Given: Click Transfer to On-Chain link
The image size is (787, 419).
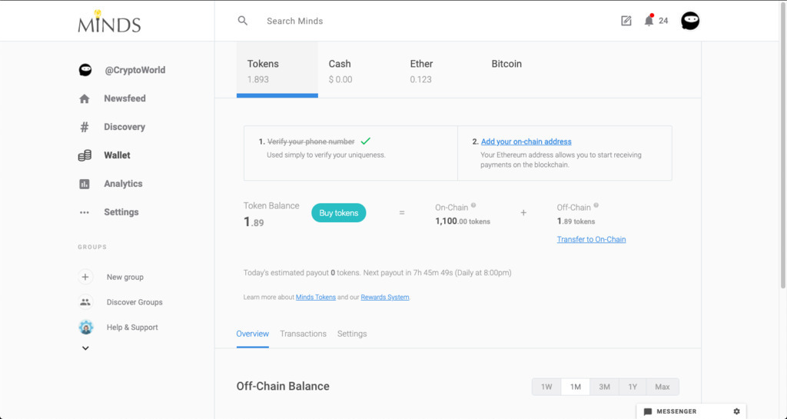Looking at the screenshot, I should click(591, 239).
